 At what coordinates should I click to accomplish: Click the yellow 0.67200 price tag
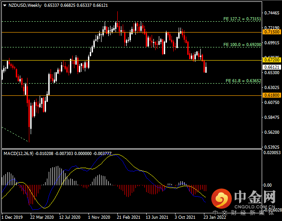click(272, 60)
